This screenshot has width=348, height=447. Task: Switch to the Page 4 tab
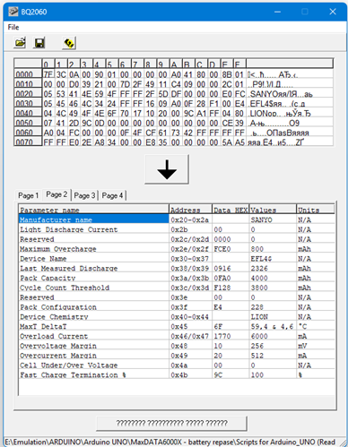coord(112,195)
